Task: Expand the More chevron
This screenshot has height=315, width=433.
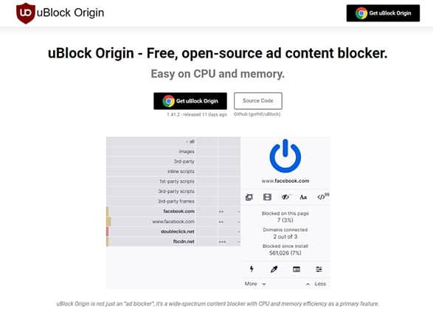Action: [x=255, y=284]
